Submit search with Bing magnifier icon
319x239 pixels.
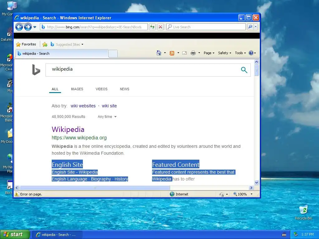point(244,70)
